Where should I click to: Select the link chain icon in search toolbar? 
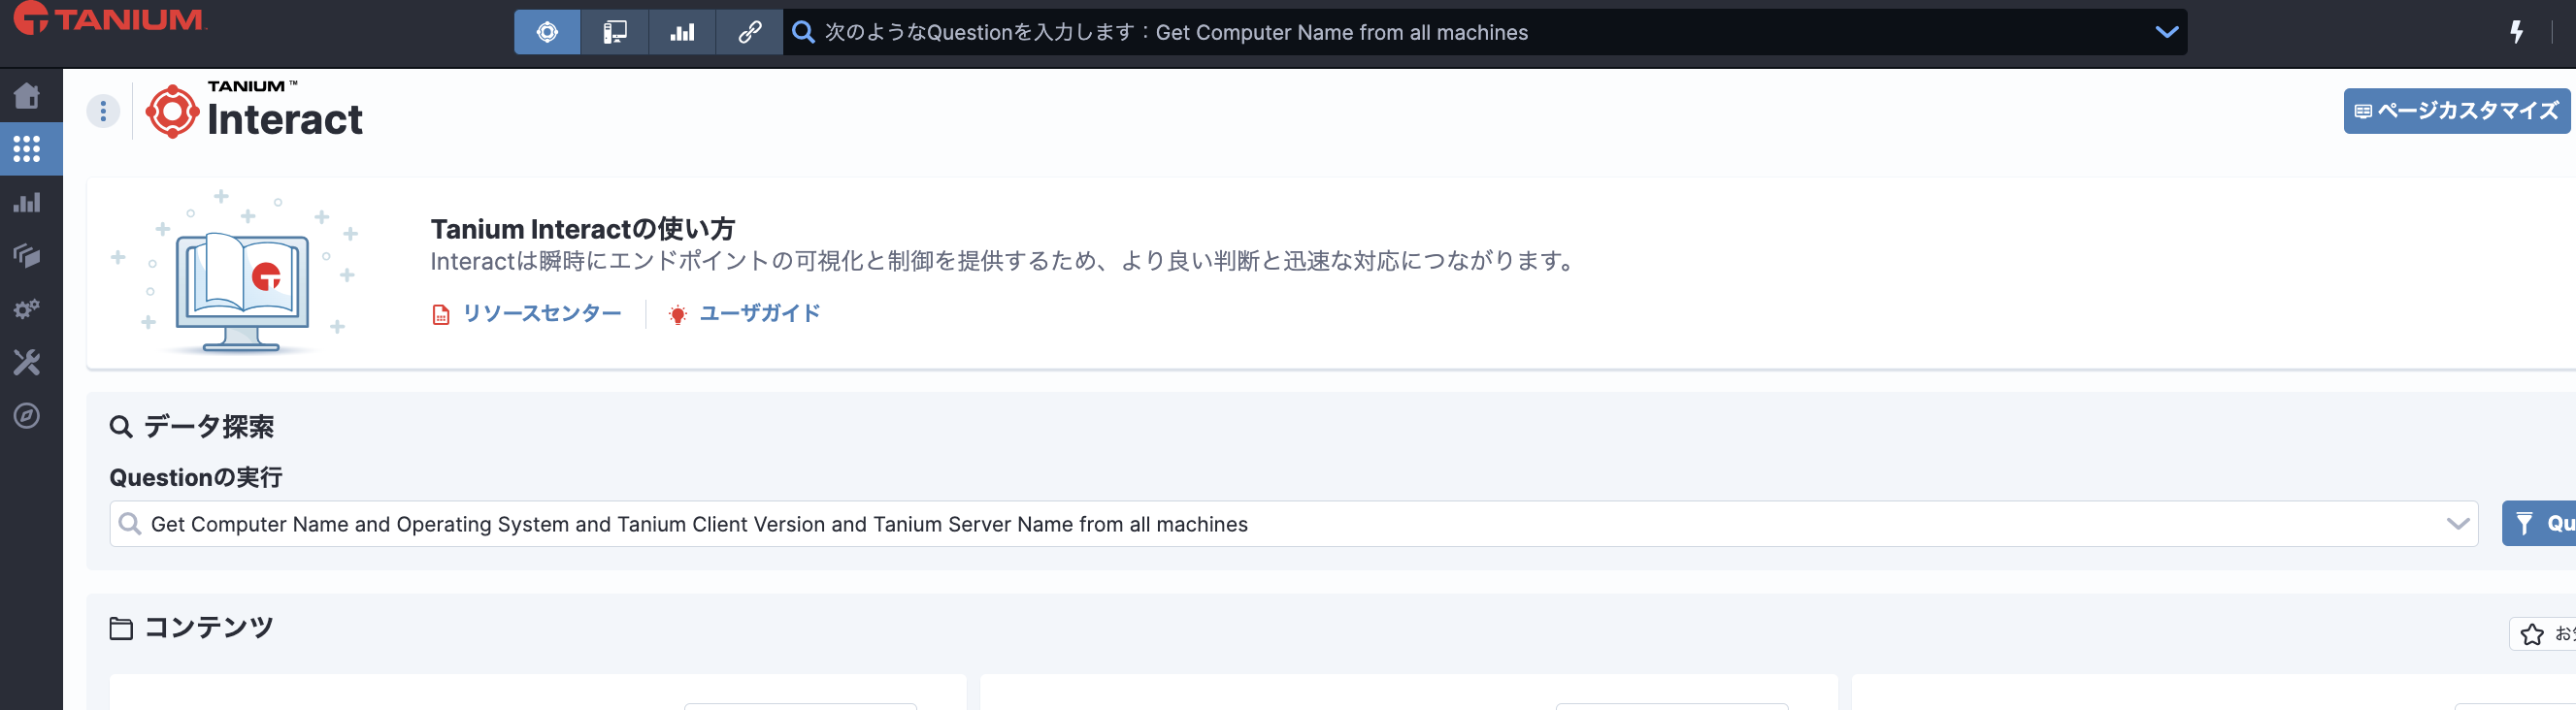click(x=749, y=32)
